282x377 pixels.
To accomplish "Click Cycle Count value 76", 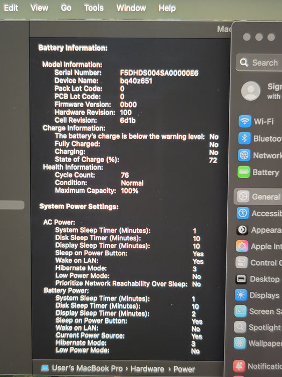I will click(x=125, y=175).
